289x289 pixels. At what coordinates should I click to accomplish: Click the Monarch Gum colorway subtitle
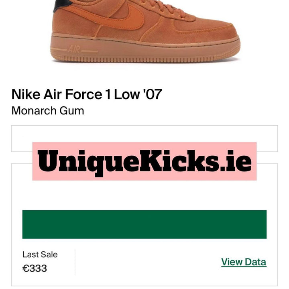pyautogui.click(x=48, y=111)
